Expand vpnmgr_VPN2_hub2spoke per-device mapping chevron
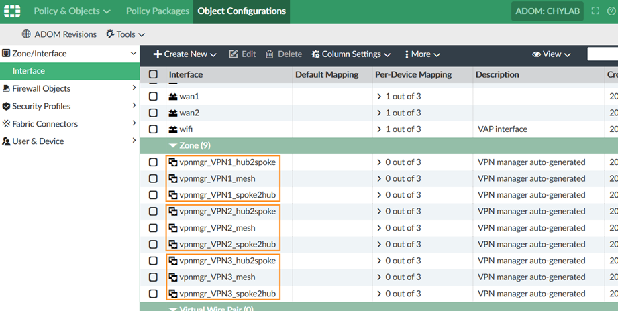 379,212
